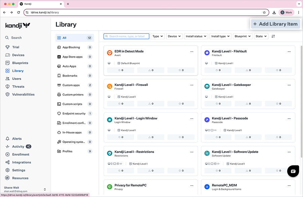Filter by Custom apps category
This screenshot has height=197, width=303.
(x=71, y=85)
